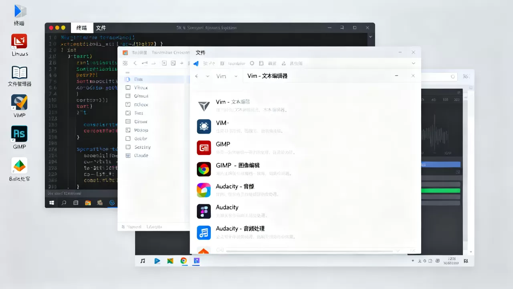513x289 pixels.
Task: Open the VIM- result with dark blue icon
Action: 204,126
